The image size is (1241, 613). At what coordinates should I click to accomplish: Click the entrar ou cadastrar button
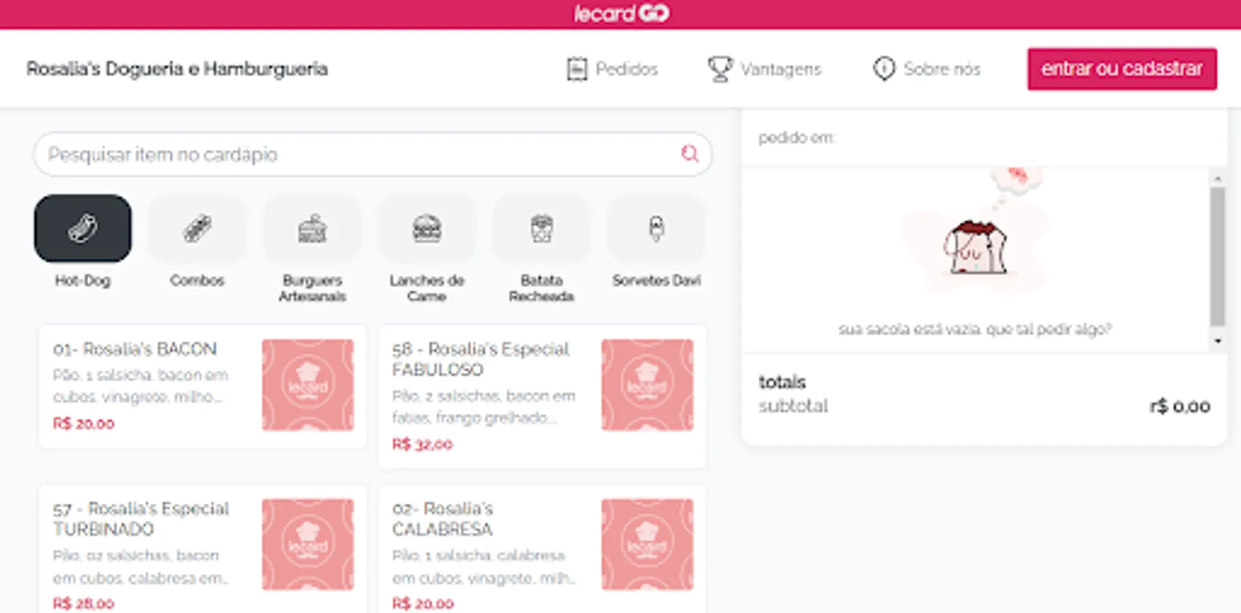click(1121, 68)
